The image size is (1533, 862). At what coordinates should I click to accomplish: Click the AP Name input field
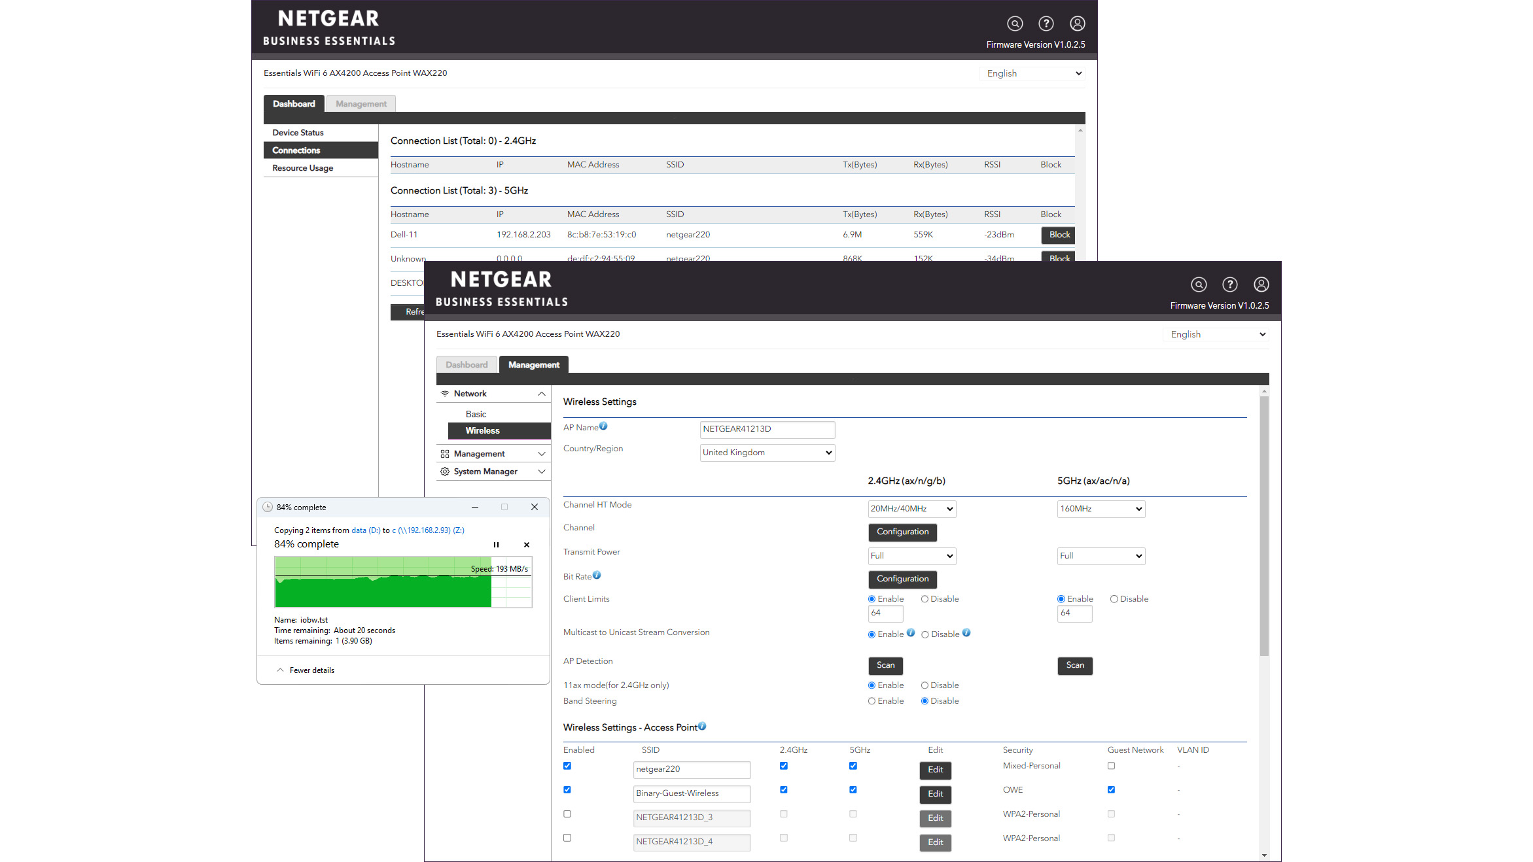coord(767,430)
